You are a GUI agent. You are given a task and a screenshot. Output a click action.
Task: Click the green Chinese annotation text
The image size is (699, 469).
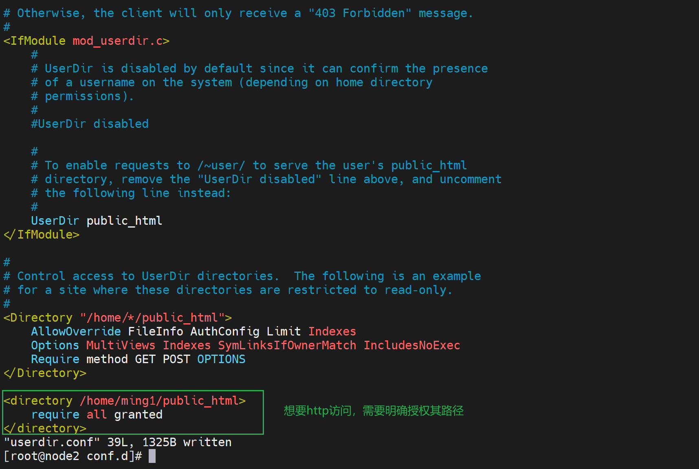[x=374, y=410]
